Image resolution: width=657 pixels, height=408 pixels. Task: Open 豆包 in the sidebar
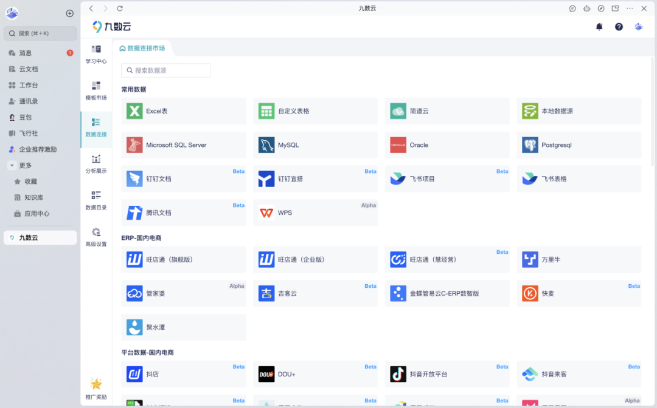pyautogui.click(x=40, y=117)
